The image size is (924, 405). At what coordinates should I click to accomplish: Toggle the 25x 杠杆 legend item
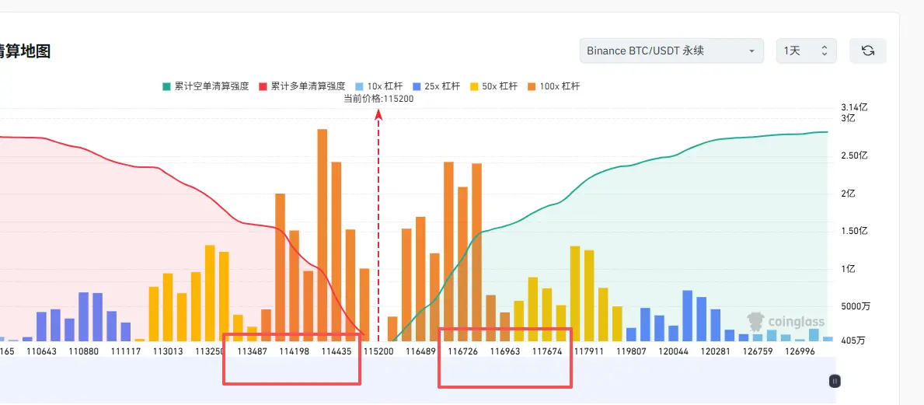435,86
